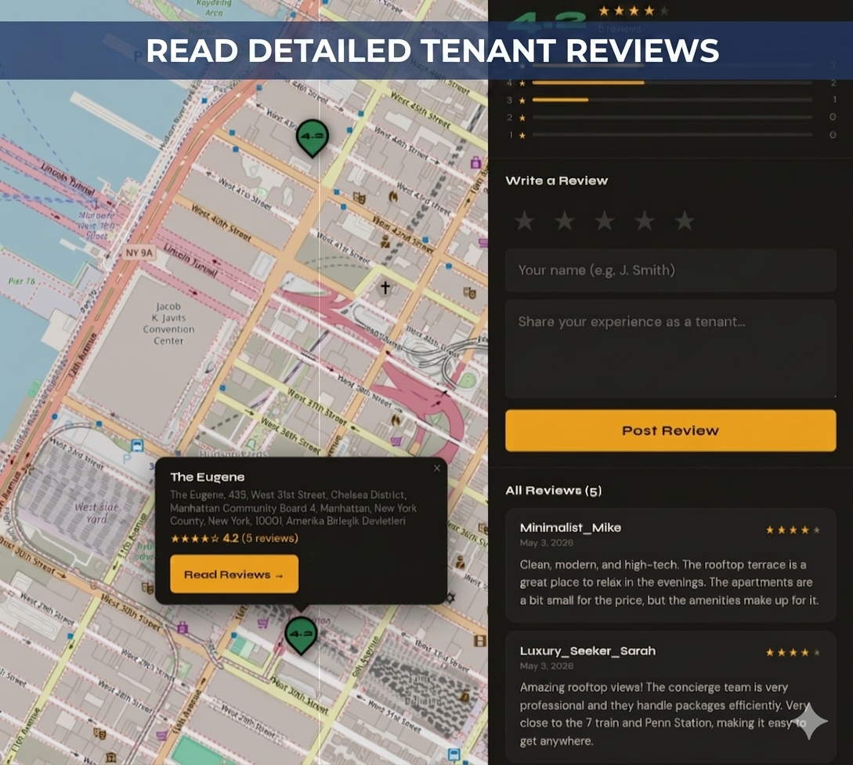Click the 4.2 (5 reviews) rating in the popup
853x765 pixels.
coord(234,538)
